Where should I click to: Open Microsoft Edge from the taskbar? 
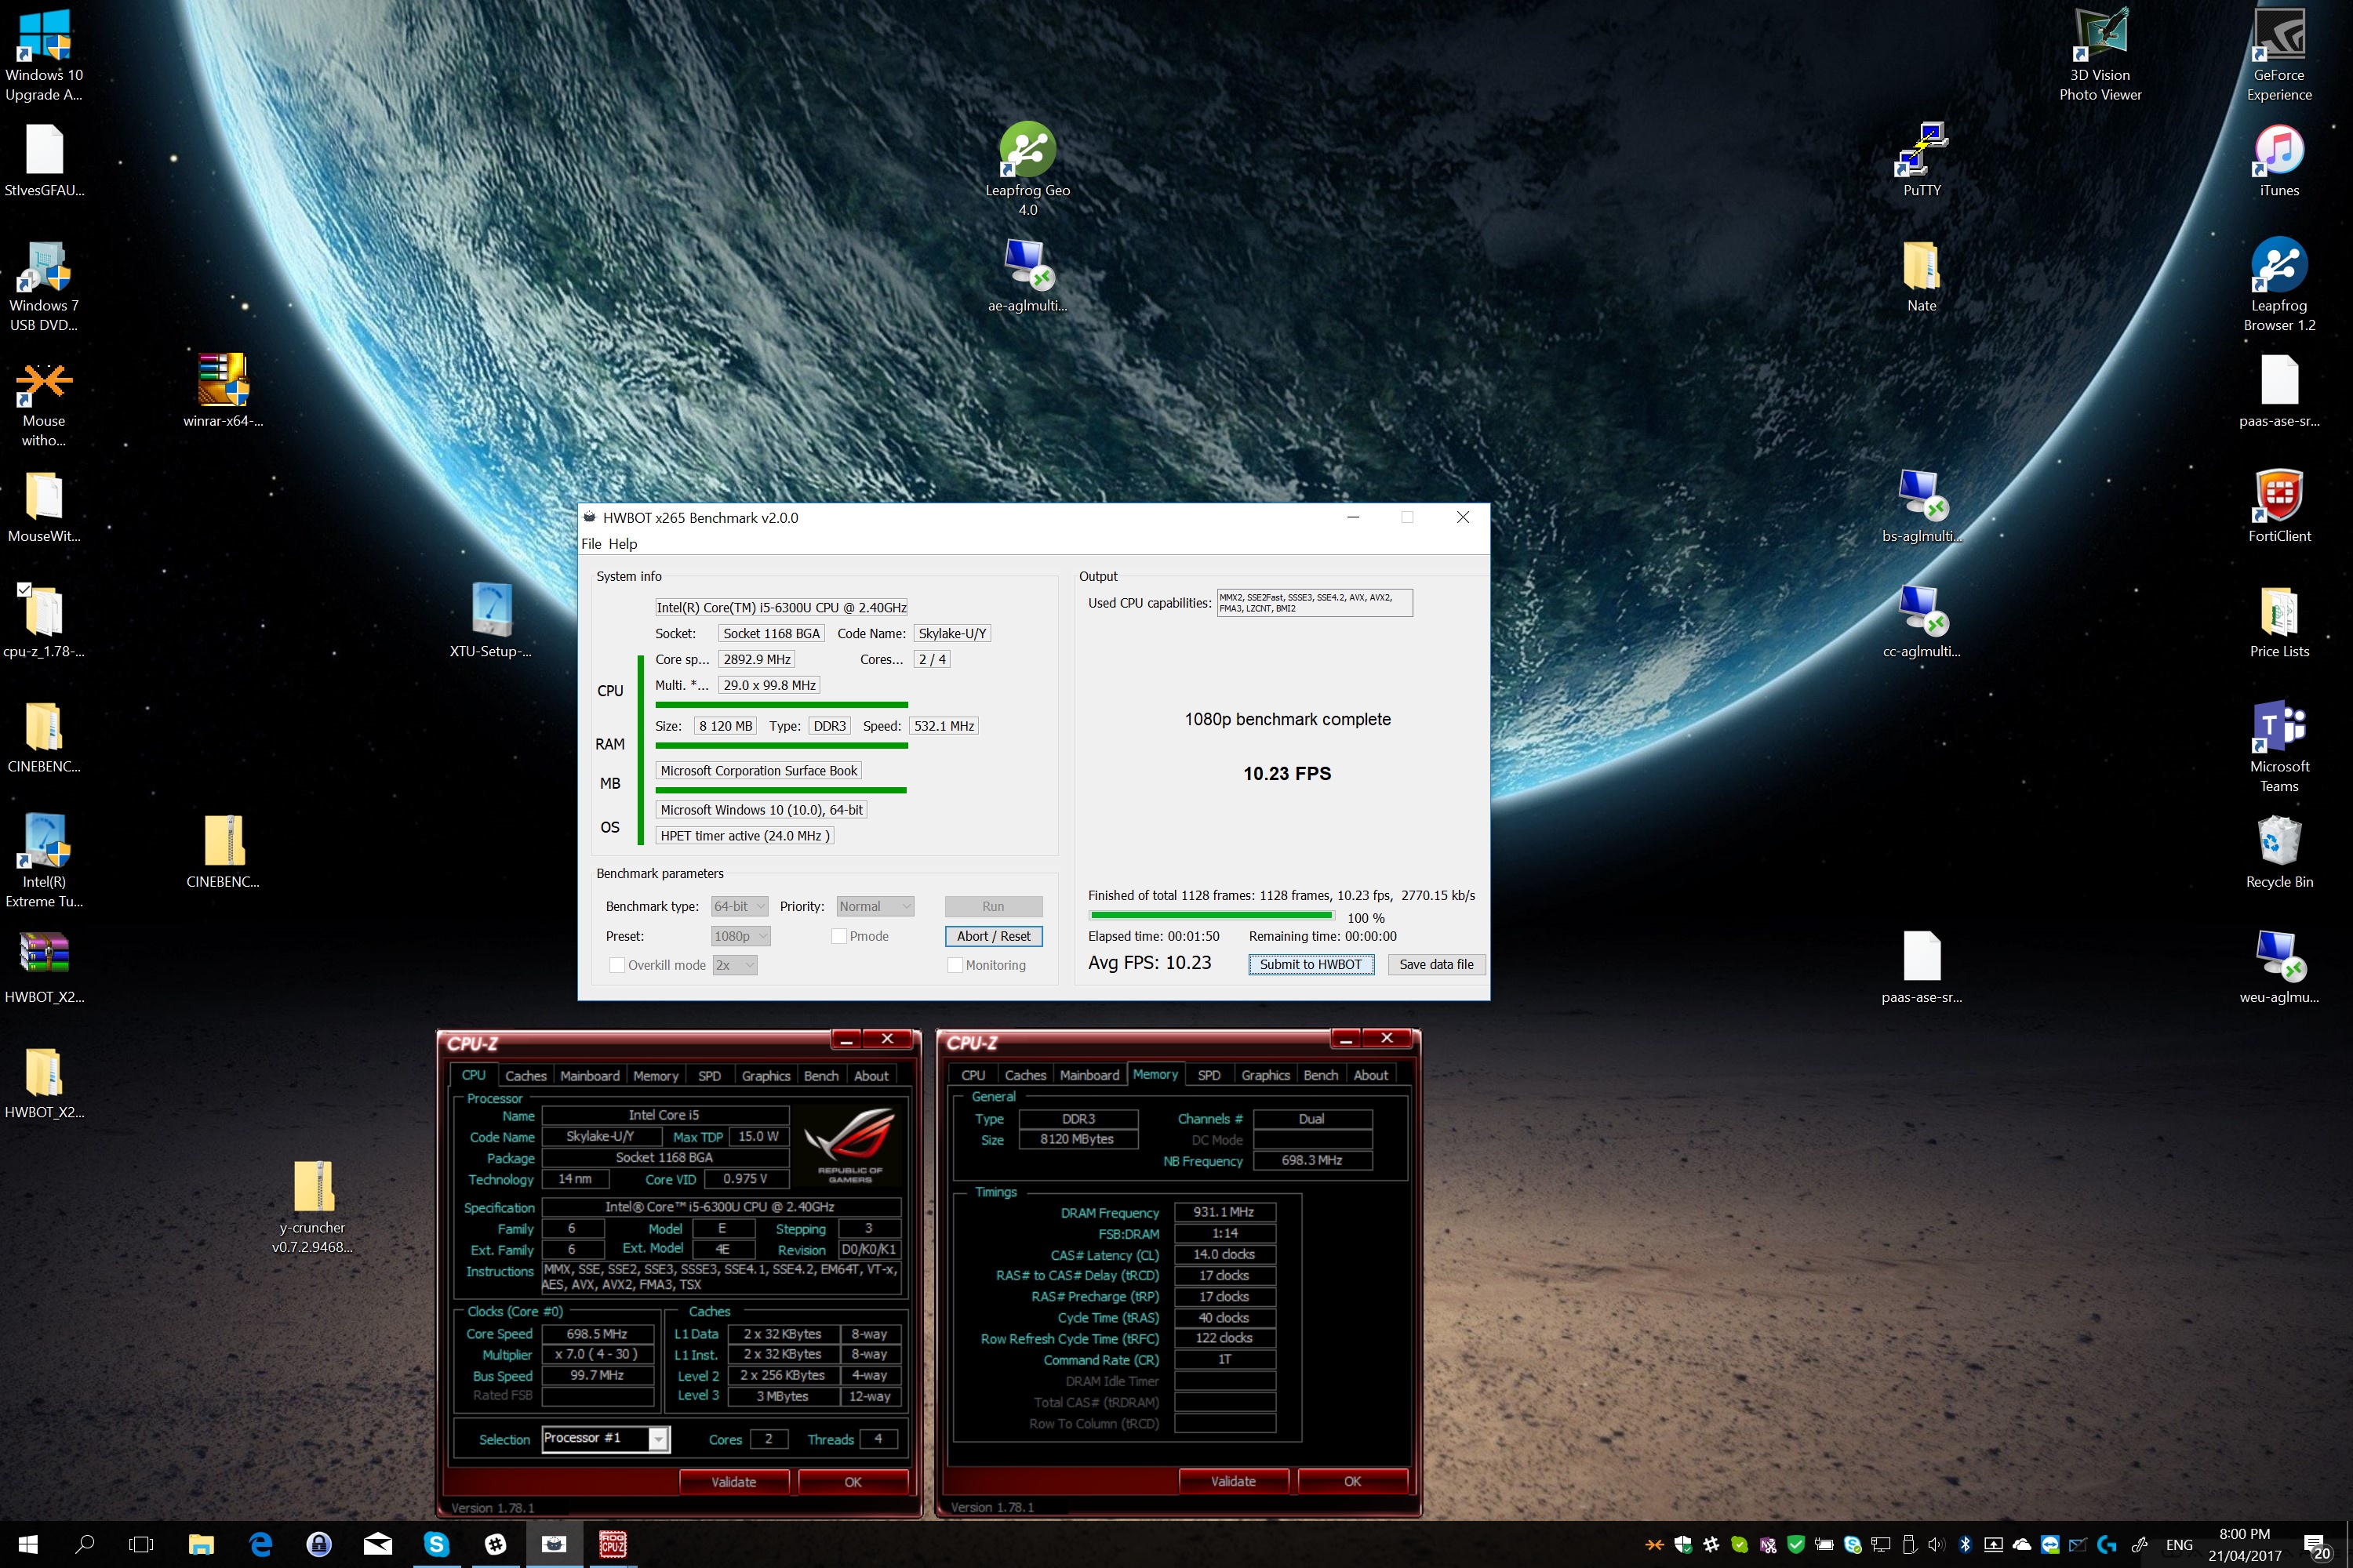point(260,1544)
